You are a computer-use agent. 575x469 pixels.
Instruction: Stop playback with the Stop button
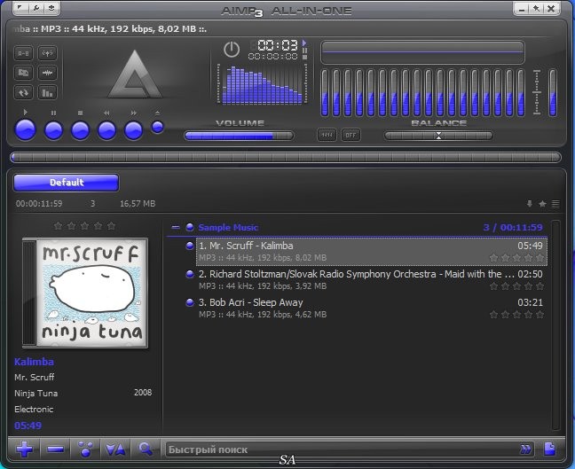point(81,130)
